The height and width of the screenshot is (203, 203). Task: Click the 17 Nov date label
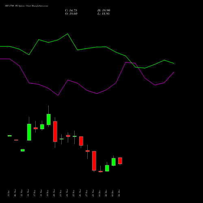click(35, 193)
